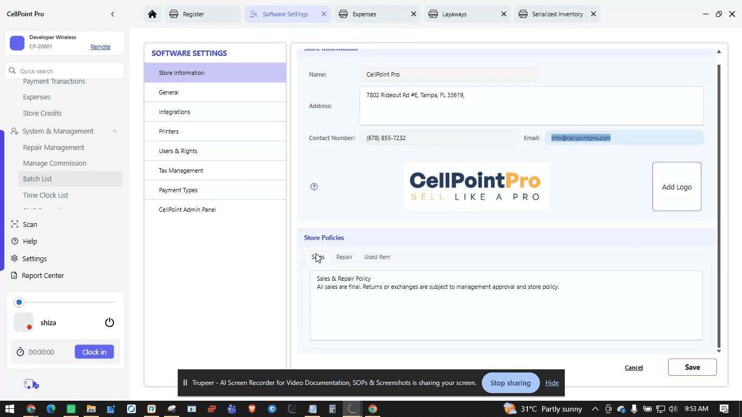Close the Layaways tab
The width and height of the screenshot is (742, 417).
tap(504, 14)
